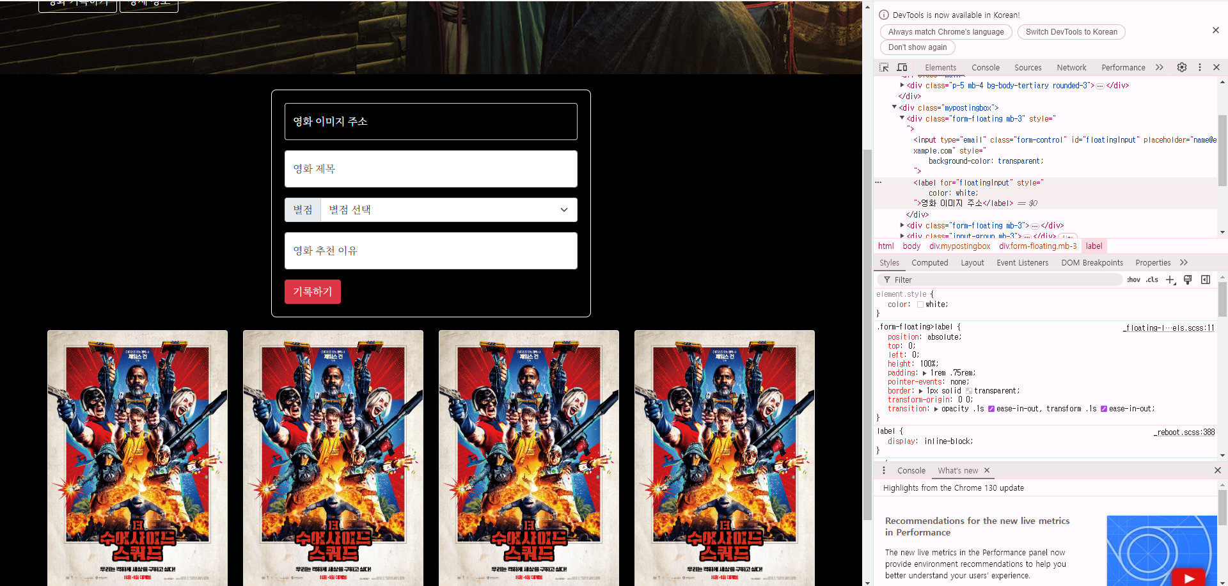Open the white color swatch picker

[x=920, y=305]
